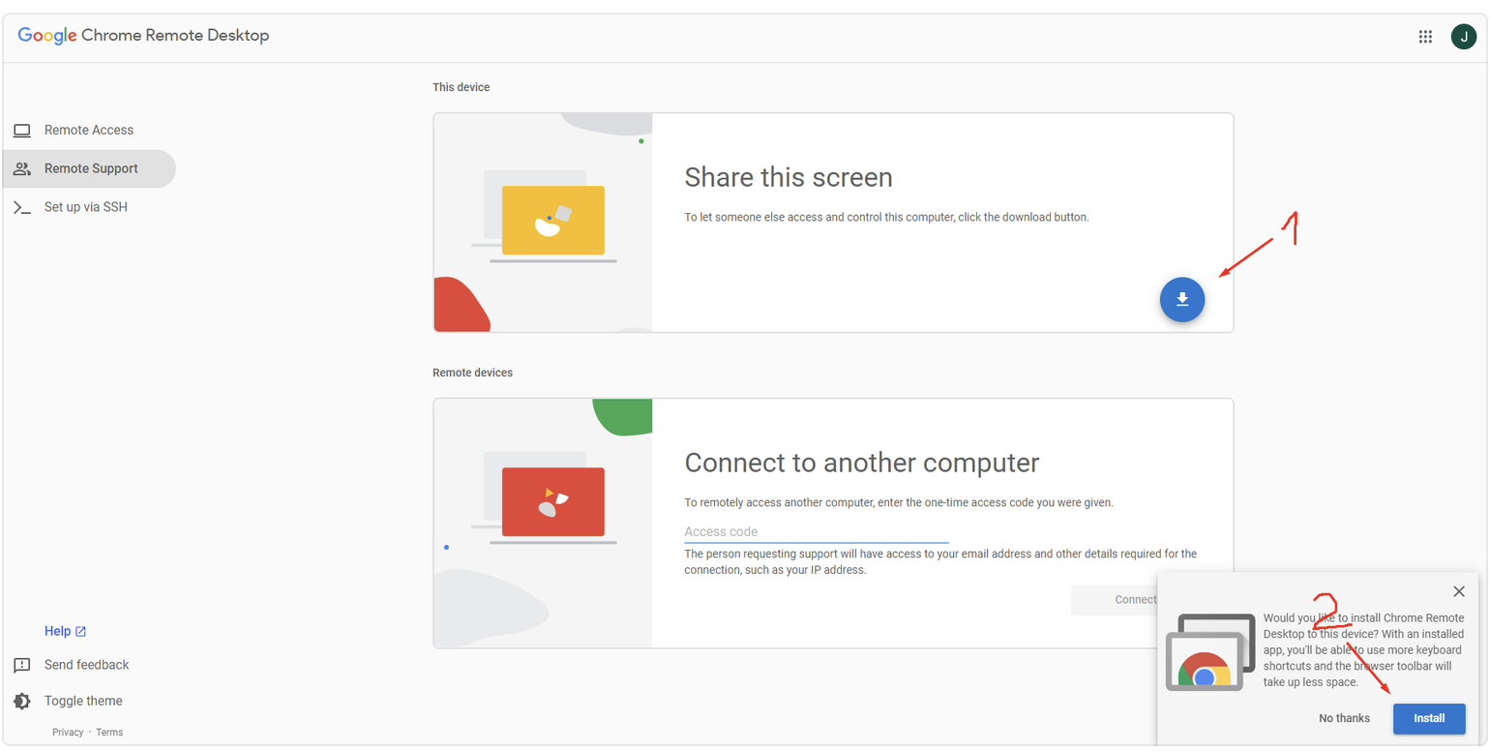
Task: Click the Send feedback speech bubble icon
Action: tap(21, 665)
